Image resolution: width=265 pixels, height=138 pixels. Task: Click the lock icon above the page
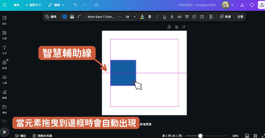click(x=169, y=27)
